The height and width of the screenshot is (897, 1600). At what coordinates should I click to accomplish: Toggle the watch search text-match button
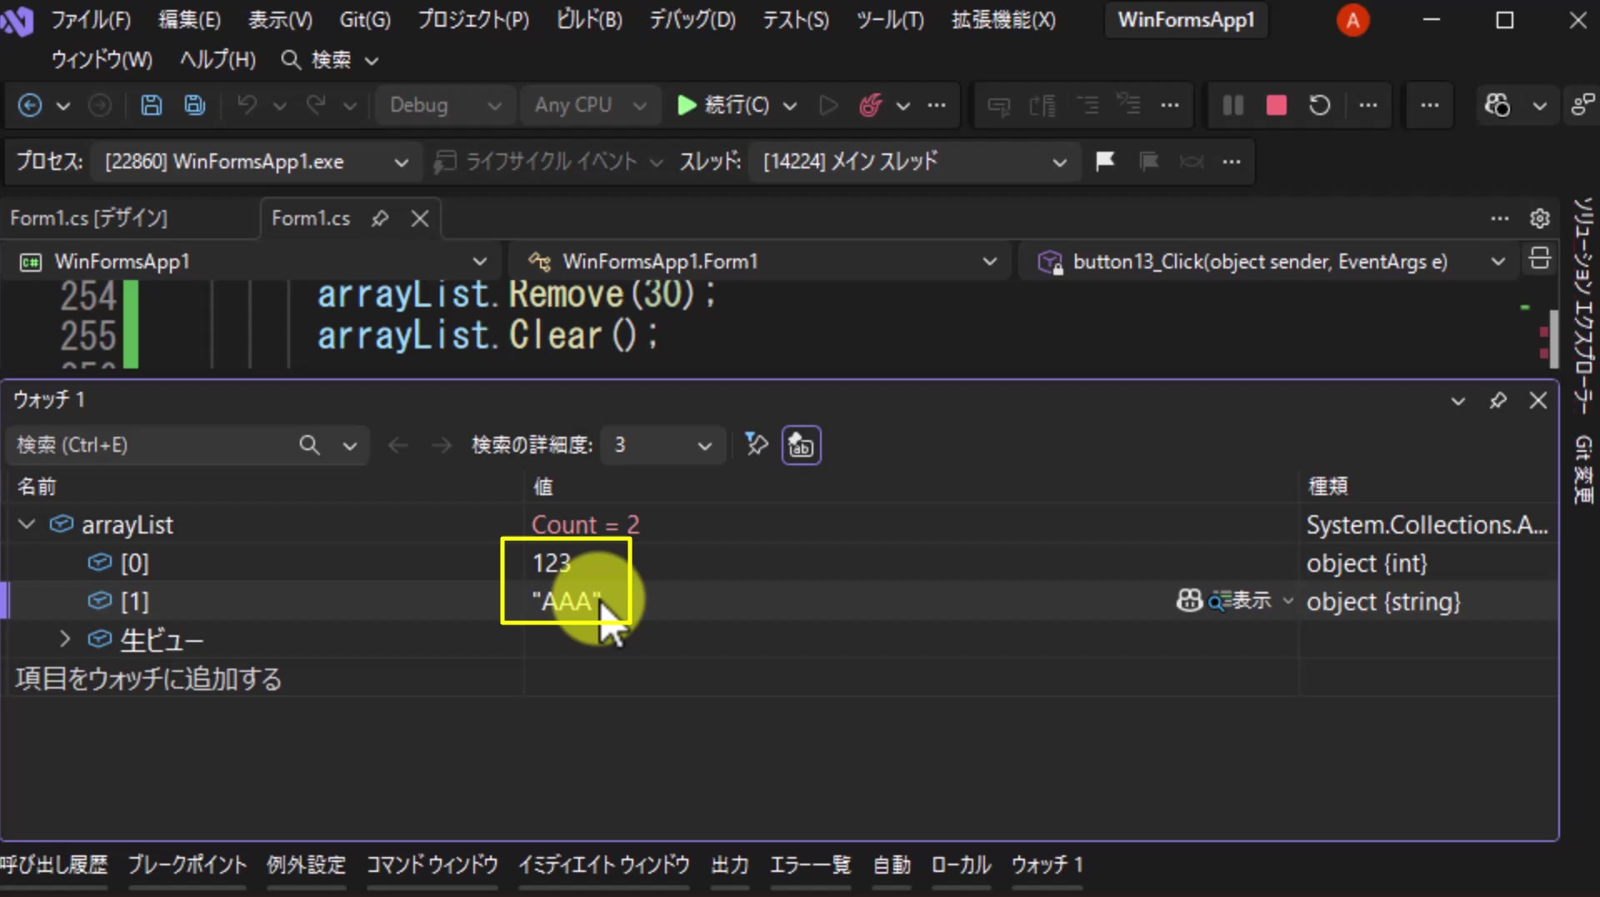[x=801, y=445]
